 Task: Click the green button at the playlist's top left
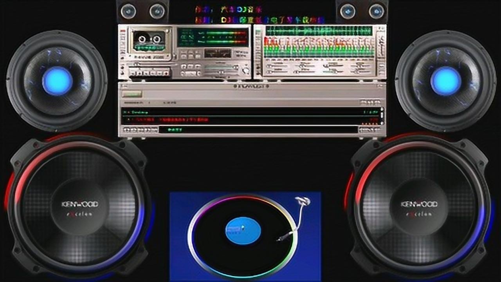[132, 94]
